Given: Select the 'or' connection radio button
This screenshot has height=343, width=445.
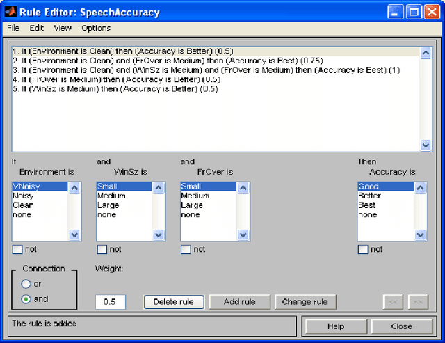Looking at the screenshot, I should click(27, 284).
